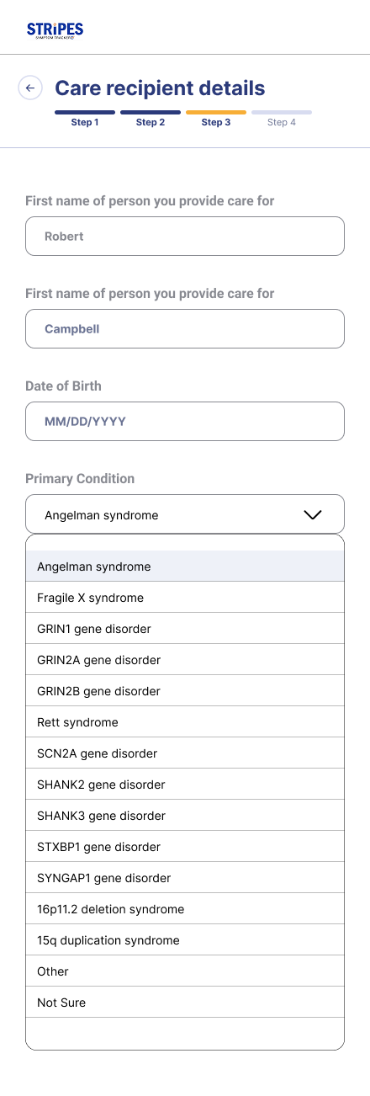The image size is (370, 1096).
Task: Collapse the Primary Condition dropdown chevron
Action: [312, 514]
